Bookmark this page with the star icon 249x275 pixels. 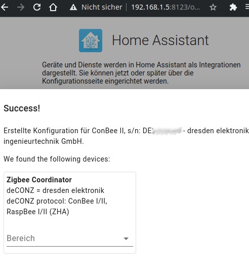click(213, 8)
